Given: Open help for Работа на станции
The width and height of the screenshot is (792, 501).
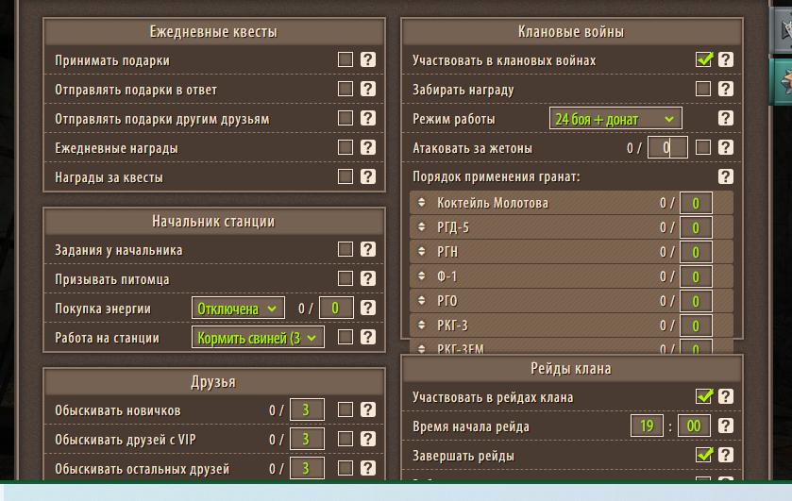Looking at the screenshot, I should (x=368, y=338).
